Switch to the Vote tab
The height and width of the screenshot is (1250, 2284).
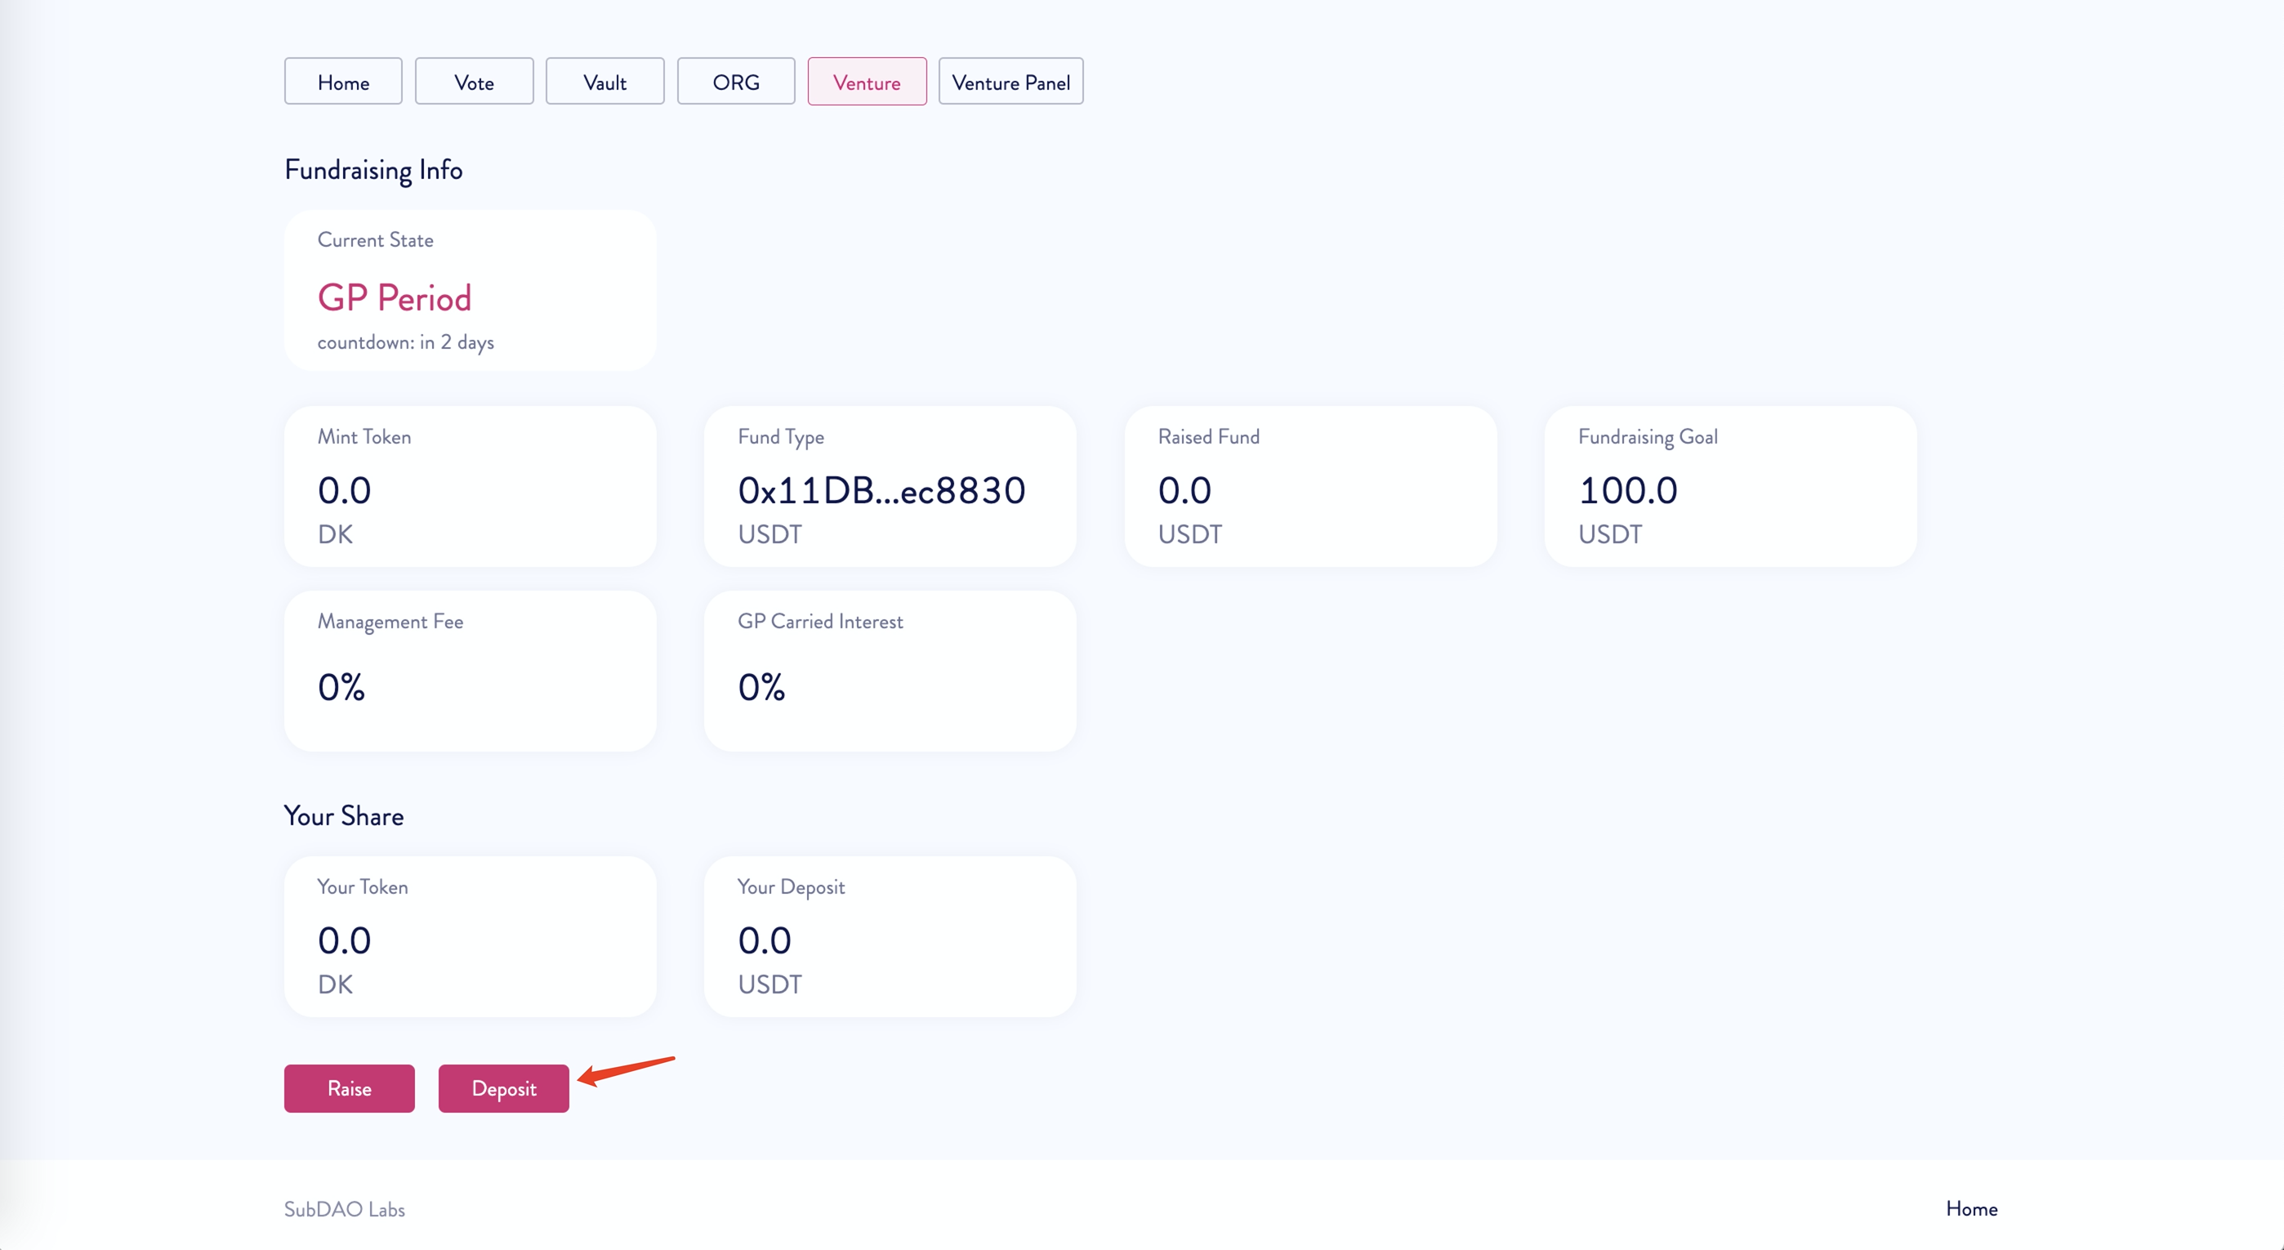(474, 82)
